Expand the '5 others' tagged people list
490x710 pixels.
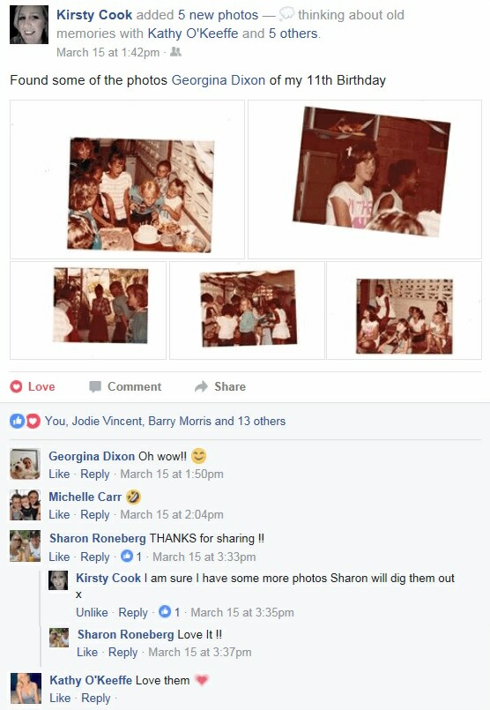tap(293, 34)
